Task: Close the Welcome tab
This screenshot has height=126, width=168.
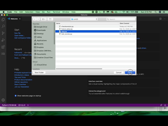Action: pos(20,19)
